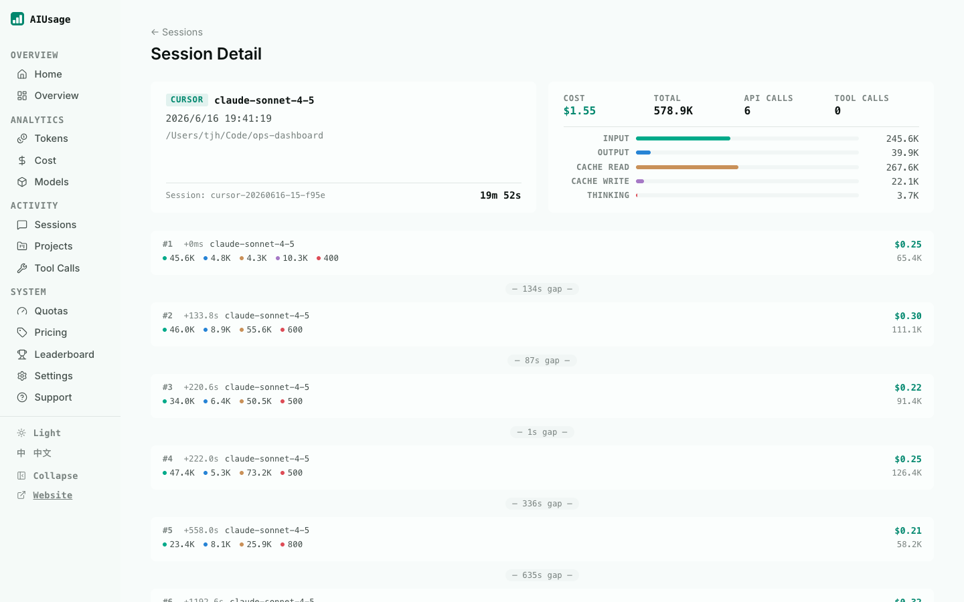The image size is (964, 602).
Task: Click the Tool Calls wrench icon
Action: coord(22,268)
